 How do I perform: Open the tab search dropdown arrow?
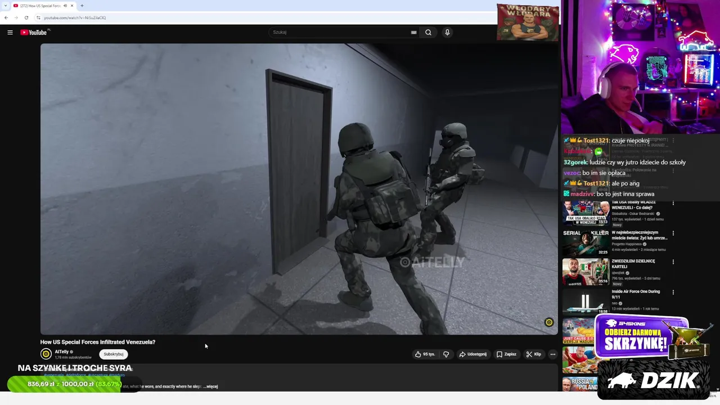[6, 6]
